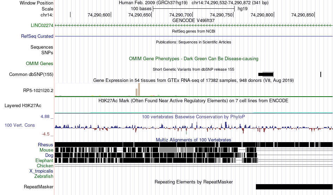Select the OMIM Genes track label
Viewport: 333px width, 195px height.
click(x=40, y=63)
